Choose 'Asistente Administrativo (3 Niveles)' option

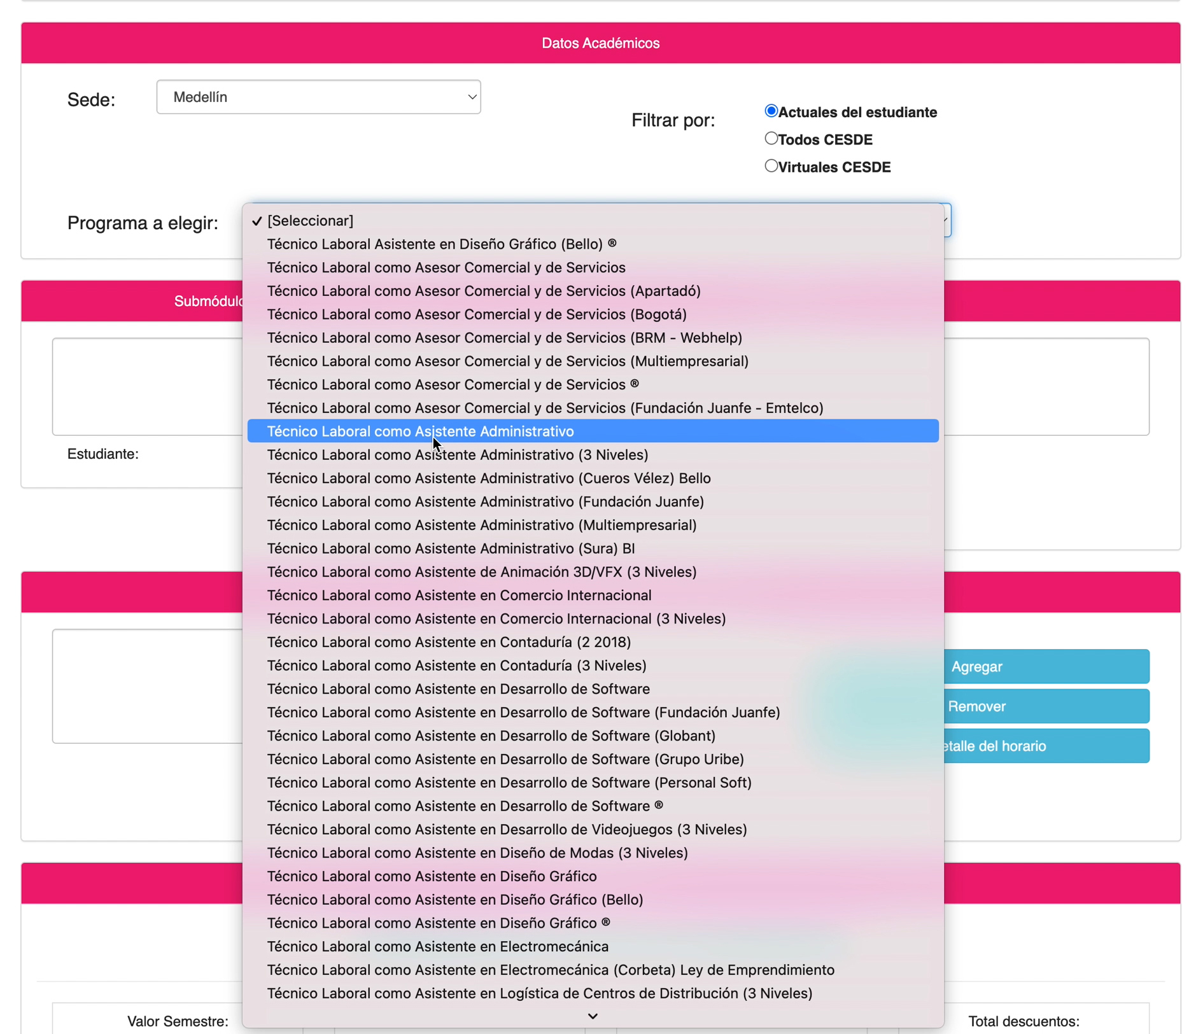458,455
